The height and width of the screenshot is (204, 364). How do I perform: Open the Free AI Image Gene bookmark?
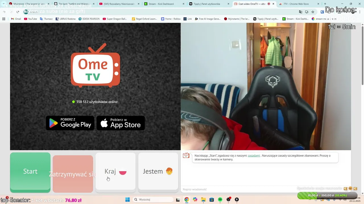208,19
